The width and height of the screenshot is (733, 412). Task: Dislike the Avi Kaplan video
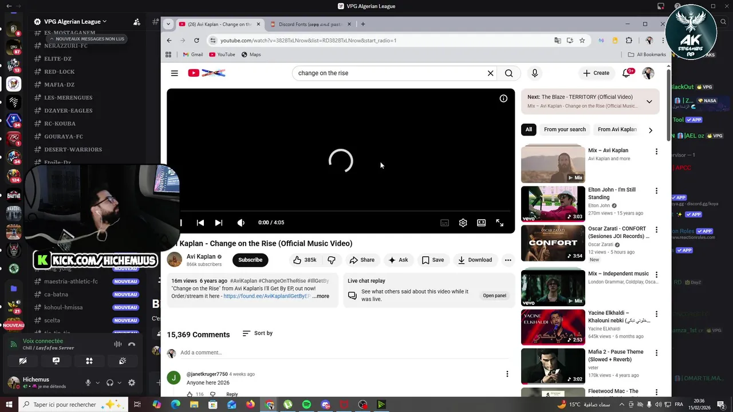click(x=331, y=260)
